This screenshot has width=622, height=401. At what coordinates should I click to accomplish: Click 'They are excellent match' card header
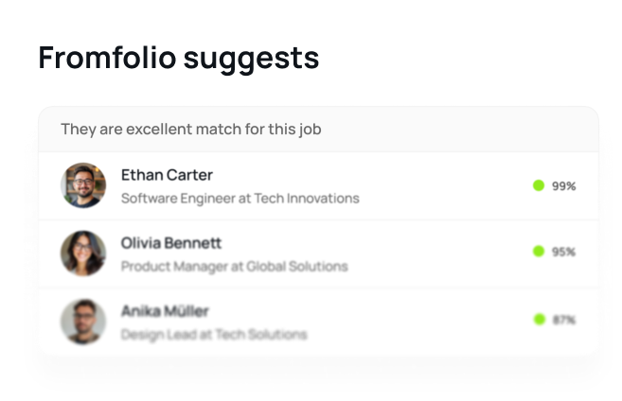pyautogui.click(x=318, y=130)
